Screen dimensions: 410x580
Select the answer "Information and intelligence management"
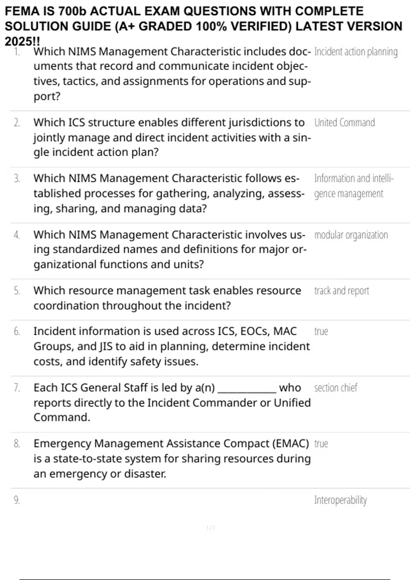click(353, 186)
